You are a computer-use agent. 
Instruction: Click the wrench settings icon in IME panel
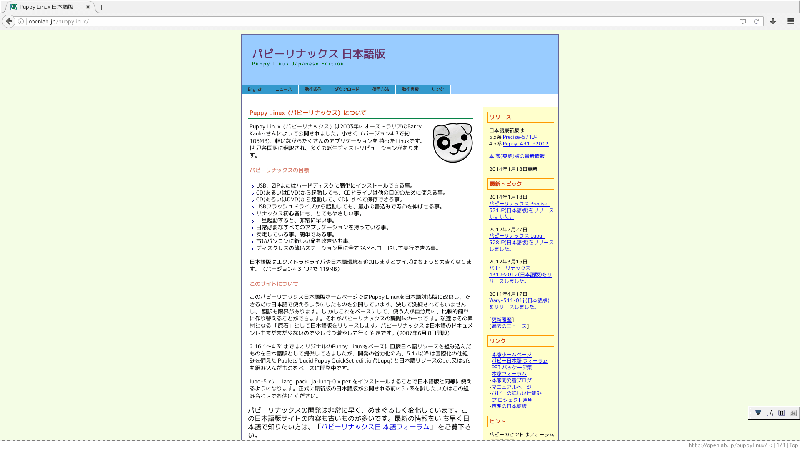click(x=793, y=413)
